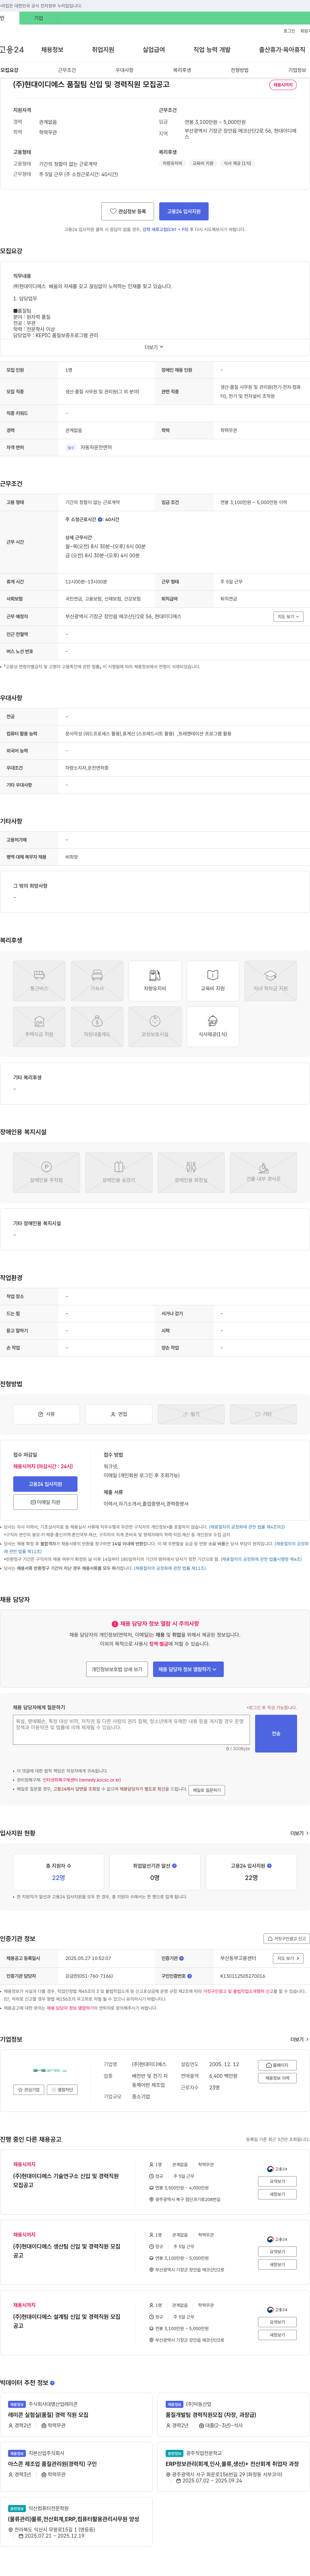Click the 이메일 지원 button
The image size is (310, 2576).
[x=45, y=1502]
